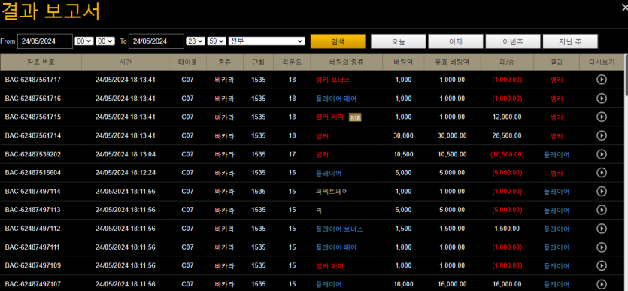Play replay for bet BAC-62487561717
The height and width of the screenshot is (291, 628).
coord(601,80)
